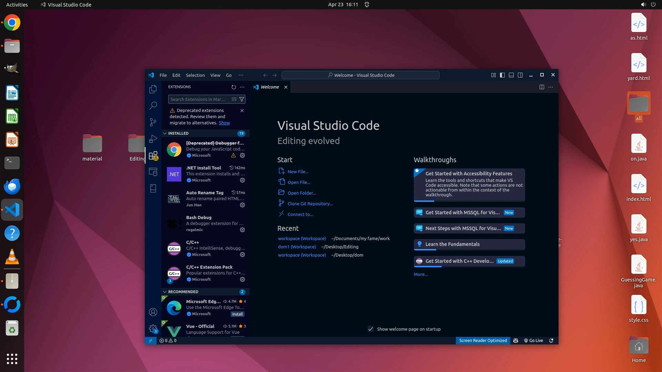
Task: Open the extensions views and more actions menu
Action: (x=242, y=87)
